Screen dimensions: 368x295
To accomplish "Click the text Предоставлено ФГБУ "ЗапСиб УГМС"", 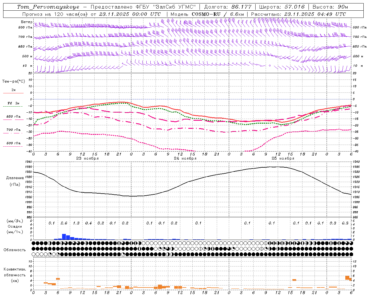I will click(143, 7).
